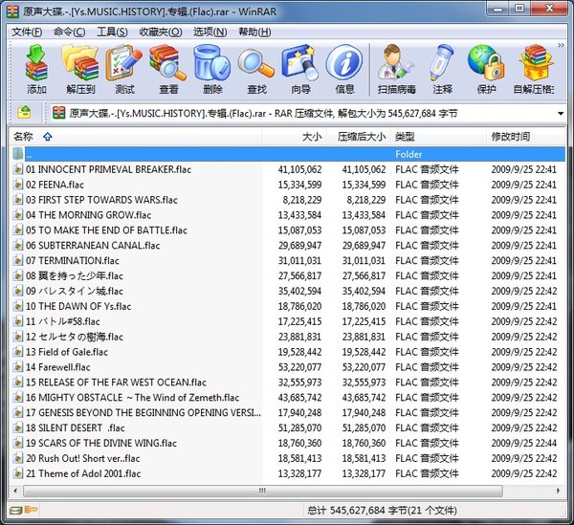This screenshot has height=525, width=574.
Task: Click the 删除 (Delete) toolbar icon
Action: point(212,63)
